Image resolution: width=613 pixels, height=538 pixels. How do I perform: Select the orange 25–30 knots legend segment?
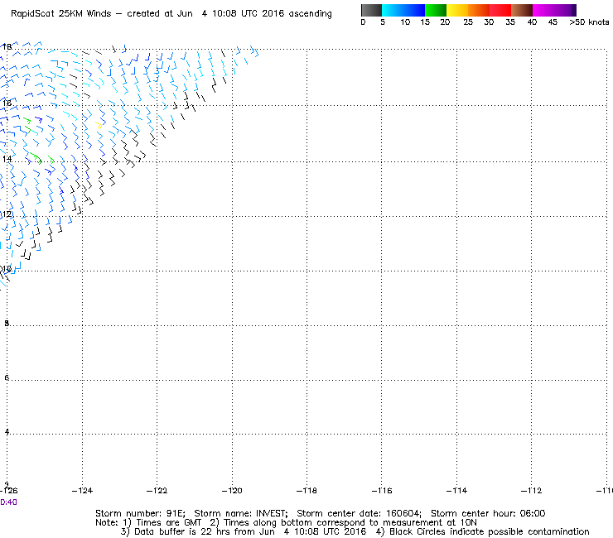click(x=479, y=10)
